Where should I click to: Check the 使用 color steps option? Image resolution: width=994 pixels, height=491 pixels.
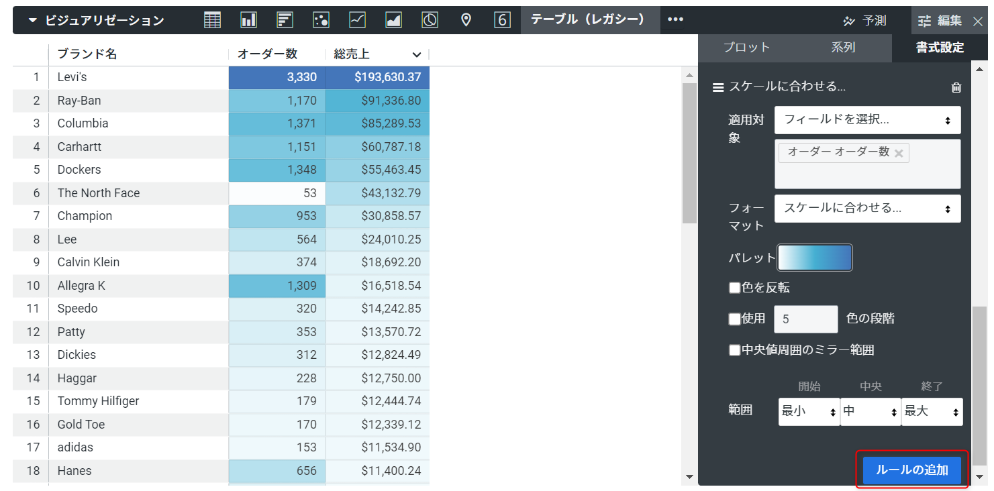[734, 319]
